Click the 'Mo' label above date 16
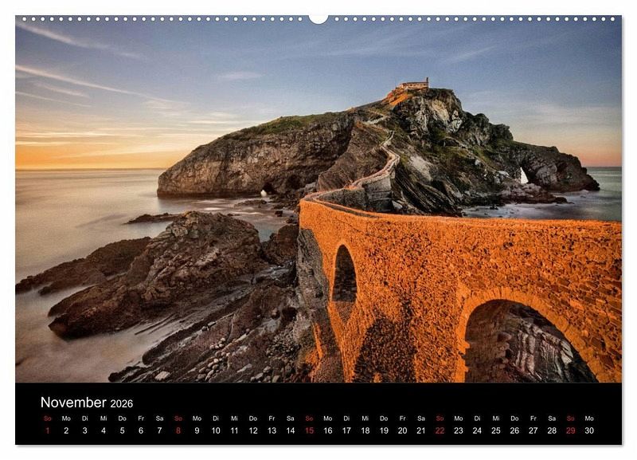Viewport: 637px width, 460px height. coord(327,418)
